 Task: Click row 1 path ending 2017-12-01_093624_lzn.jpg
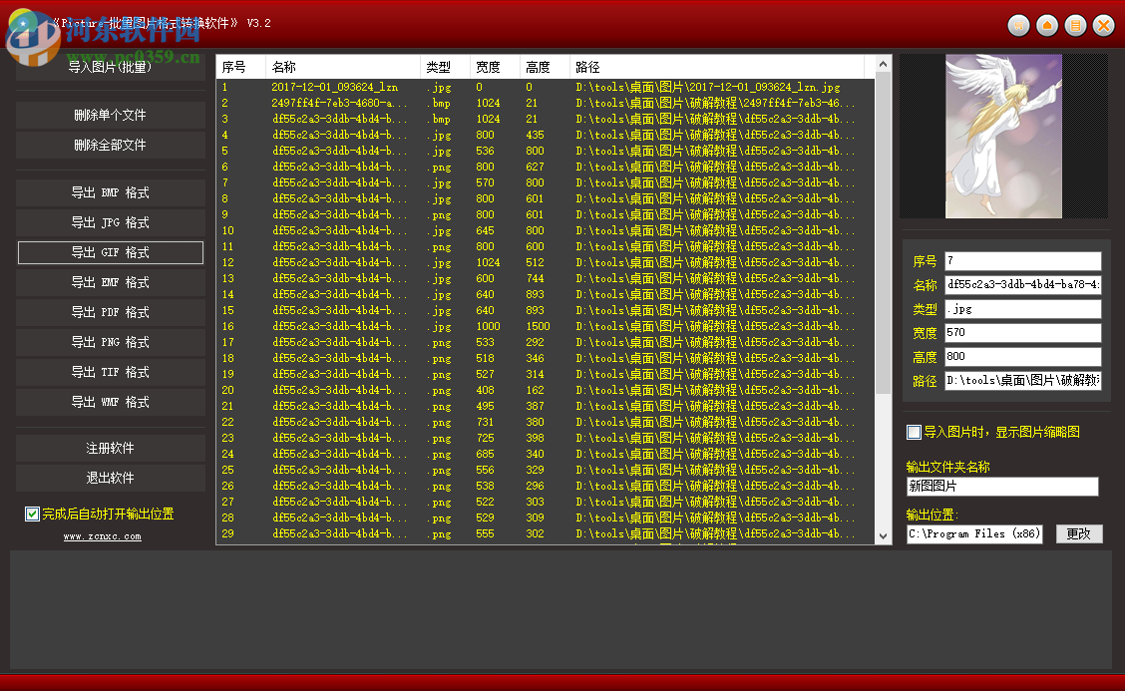point(707,87)
